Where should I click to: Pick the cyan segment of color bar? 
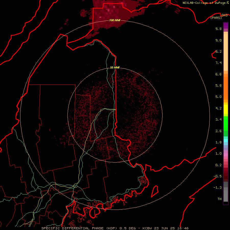226,141
